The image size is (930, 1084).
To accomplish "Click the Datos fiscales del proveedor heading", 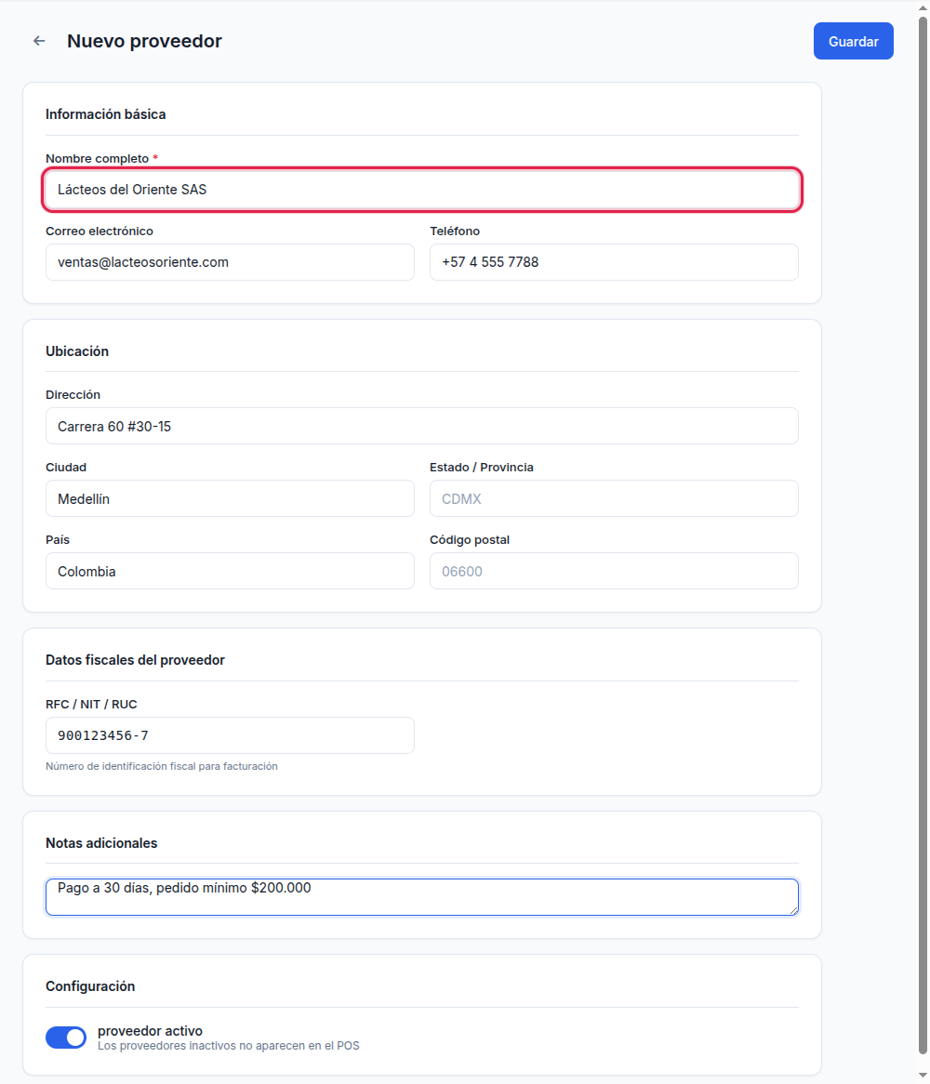I will click(136, 660).
